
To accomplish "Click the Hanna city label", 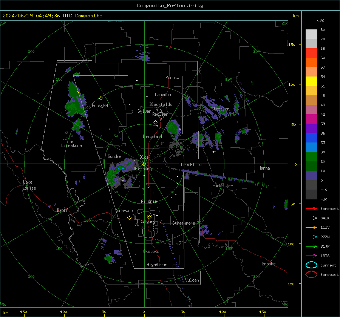I will [264, 168].
